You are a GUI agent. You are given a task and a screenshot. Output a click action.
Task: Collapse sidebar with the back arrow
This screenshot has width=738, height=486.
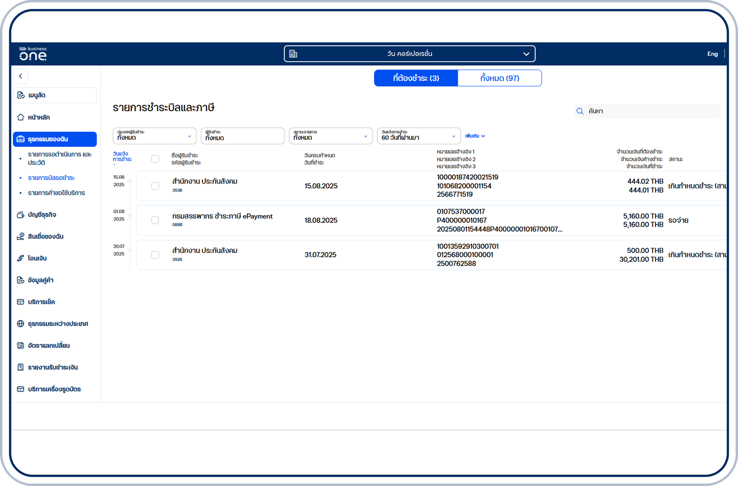(x=21, y=76)
